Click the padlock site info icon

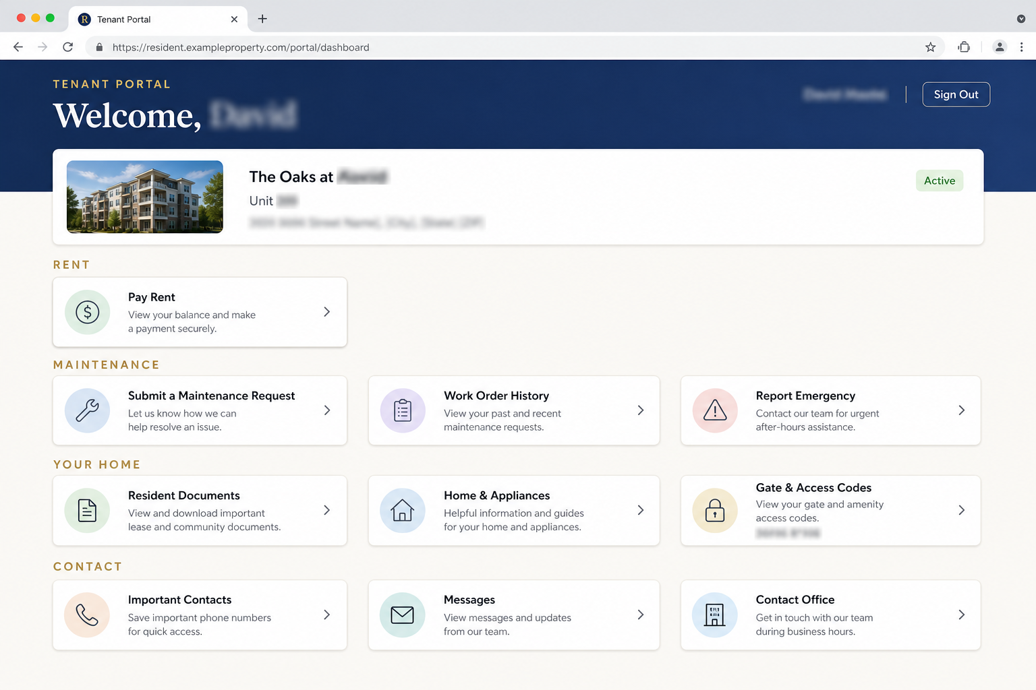click(x=99, y=47)
